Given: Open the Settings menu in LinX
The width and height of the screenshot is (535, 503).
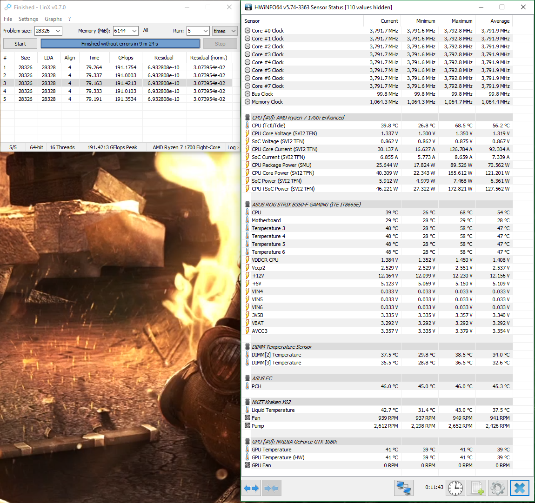Looking at the screenshot, I should [x=28, y=19].
